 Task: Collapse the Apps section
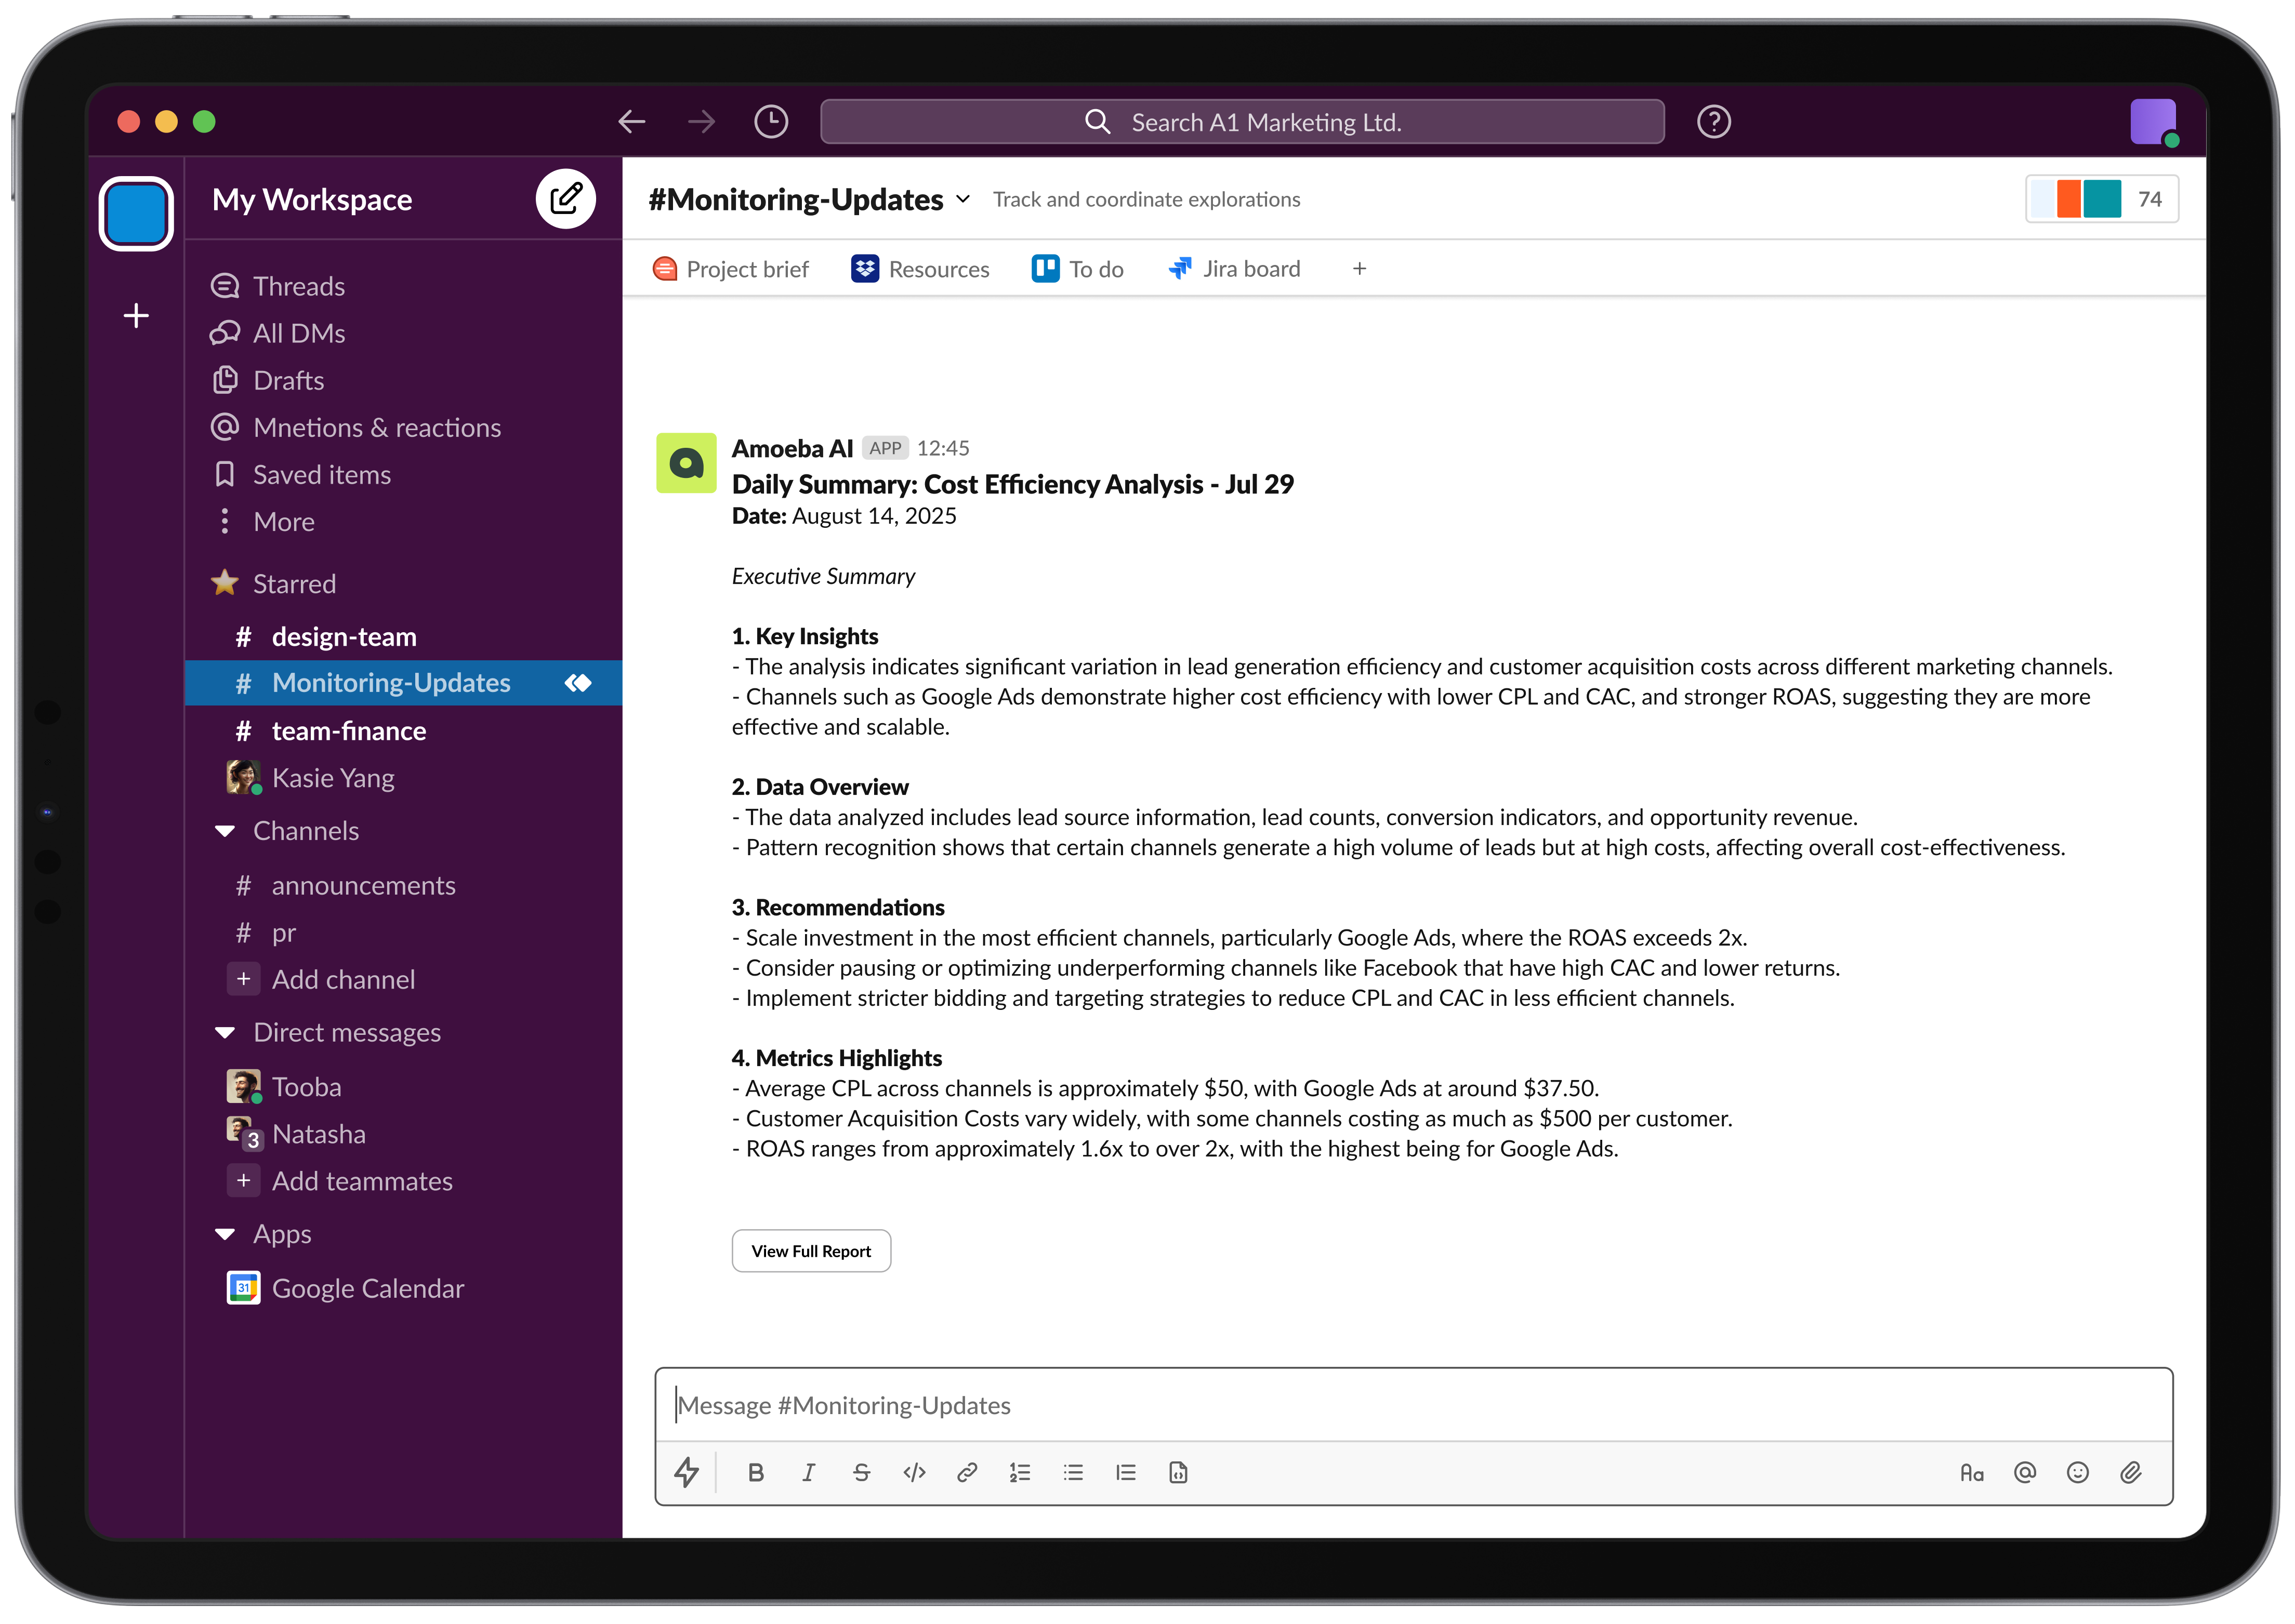point(225,1235)
